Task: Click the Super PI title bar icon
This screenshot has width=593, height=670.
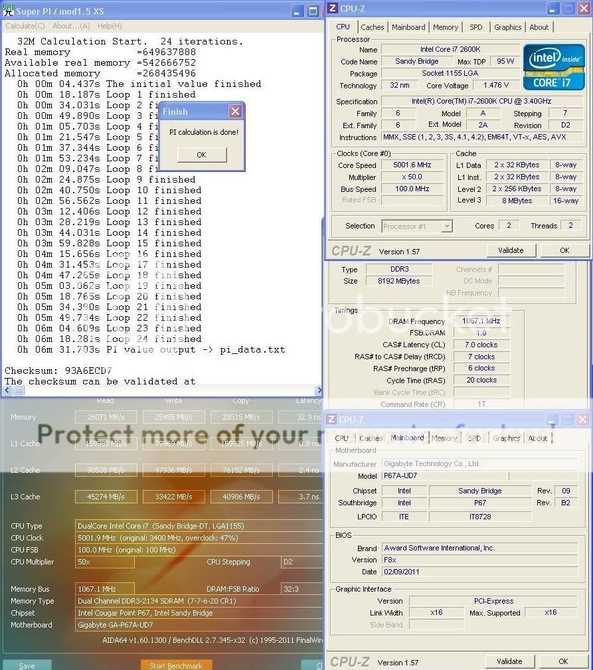Action: (8, 11)
